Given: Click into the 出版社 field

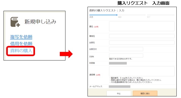Looking at the screenshot, I should click(x=142, y=43).
